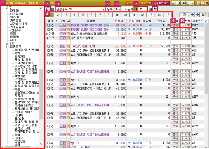Toggle the tree panel icon beside the chart icon
This screenshot has height=149, width=209.
47,9
